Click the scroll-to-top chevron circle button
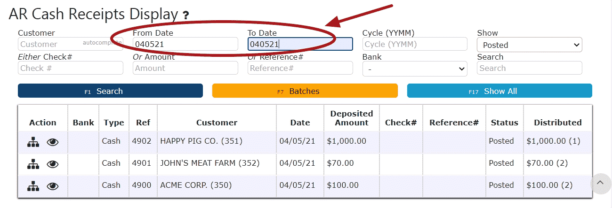The image size is (612, 208). [x=600, y=184]
